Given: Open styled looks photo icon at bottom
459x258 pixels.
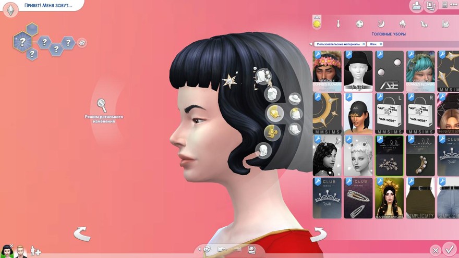Looking at the screenshot, I should click(252, 250).
